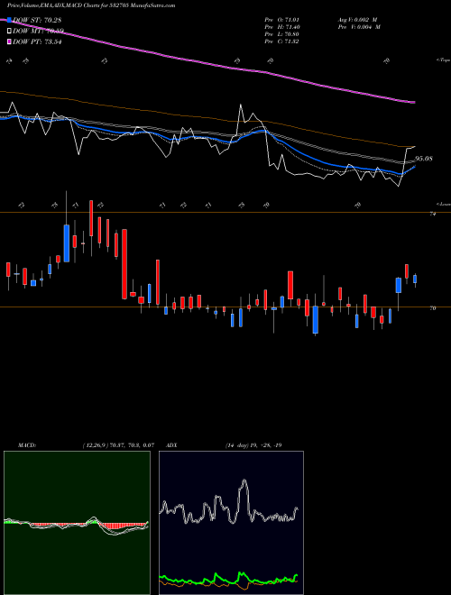Viewport: 451px width, 595px height.
Task: Click the 70 price axis label
Action: click(x=432, y=308)
